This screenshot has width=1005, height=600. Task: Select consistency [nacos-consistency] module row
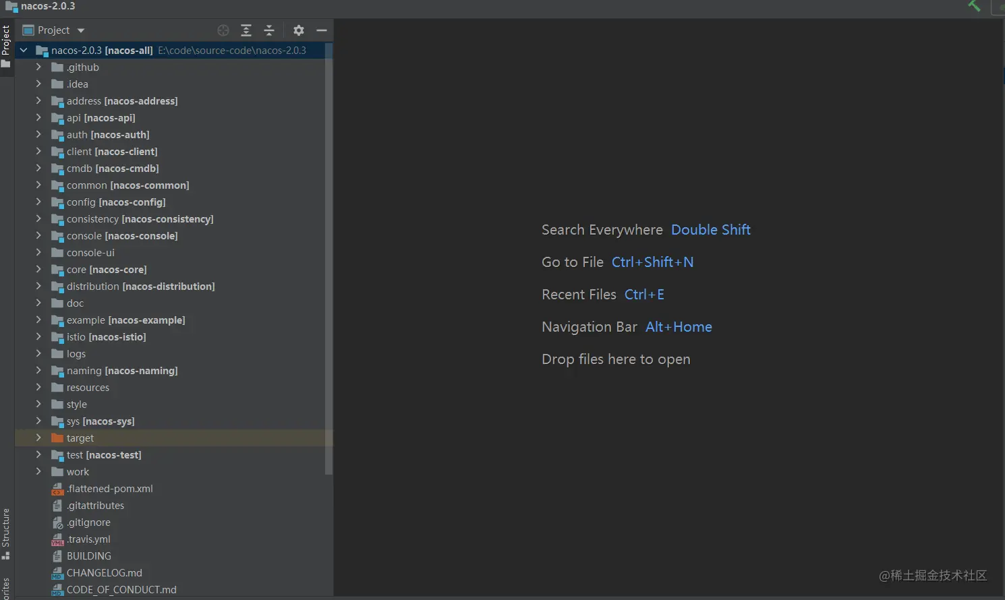click(x=170, y=219)
